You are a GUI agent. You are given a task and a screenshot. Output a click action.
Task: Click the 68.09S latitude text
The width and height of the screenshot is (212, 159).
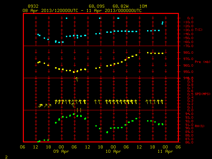point(96,6)
